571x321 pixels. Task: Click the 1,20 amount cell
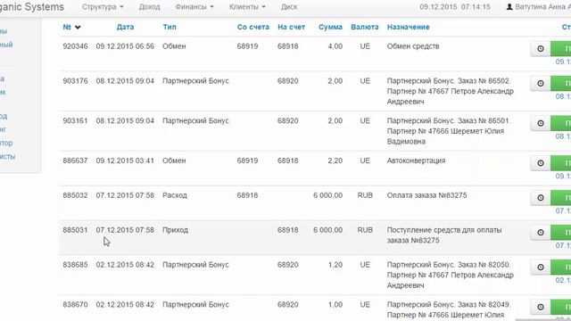coord(335,265)
